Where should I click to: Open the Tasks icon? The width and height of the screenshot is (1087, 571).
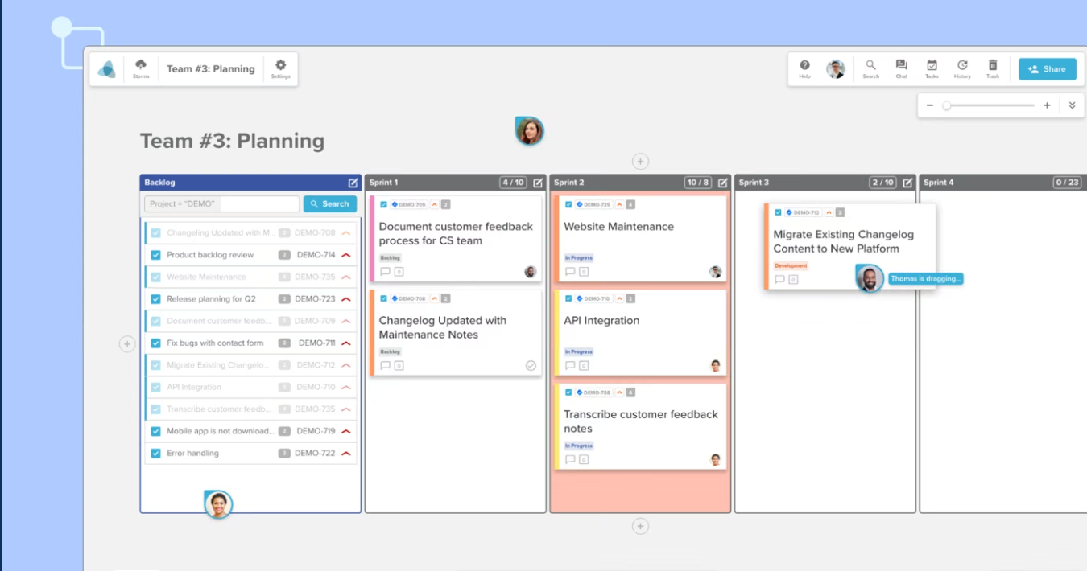click(x=932, y=69)
